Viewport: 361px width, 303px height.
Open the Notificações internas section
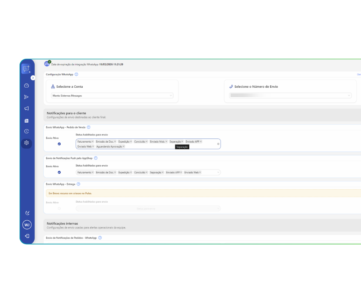pyautogui.click(x=63, y=223)
